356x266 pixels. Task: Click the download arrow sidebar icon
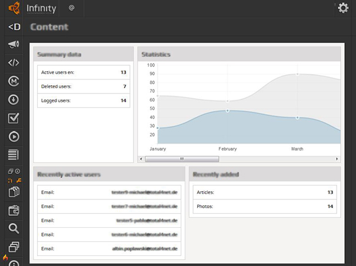click(14, 99)
